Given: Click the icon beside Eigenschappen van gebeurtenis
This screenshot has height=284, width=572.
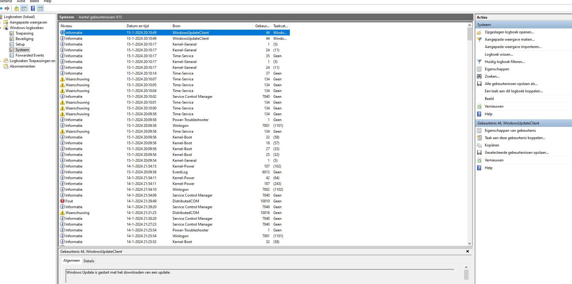Looking at the screenshot, I should point(479,131).
